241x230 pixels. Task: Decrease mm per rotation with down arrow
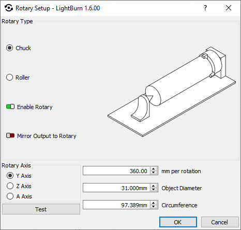pyautogui.click(x=154, y=173)
